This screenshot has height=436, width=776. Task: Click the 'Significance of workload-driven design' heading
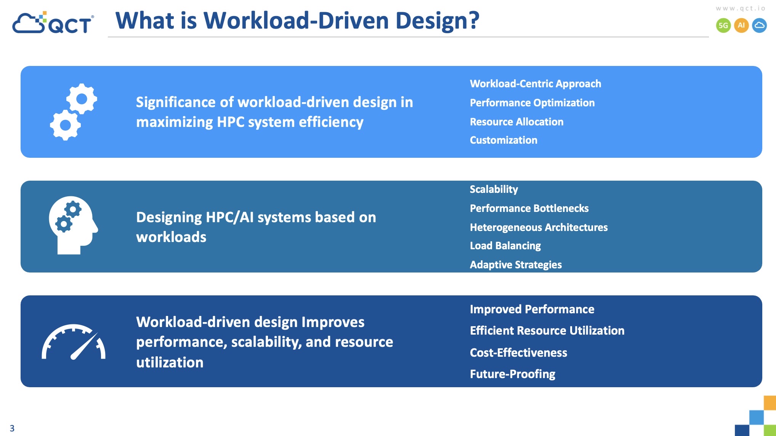coord(274,112)
